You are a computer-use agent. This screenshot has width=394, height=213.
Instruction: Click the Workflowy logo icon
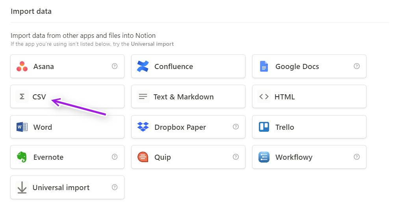[264, 157]
